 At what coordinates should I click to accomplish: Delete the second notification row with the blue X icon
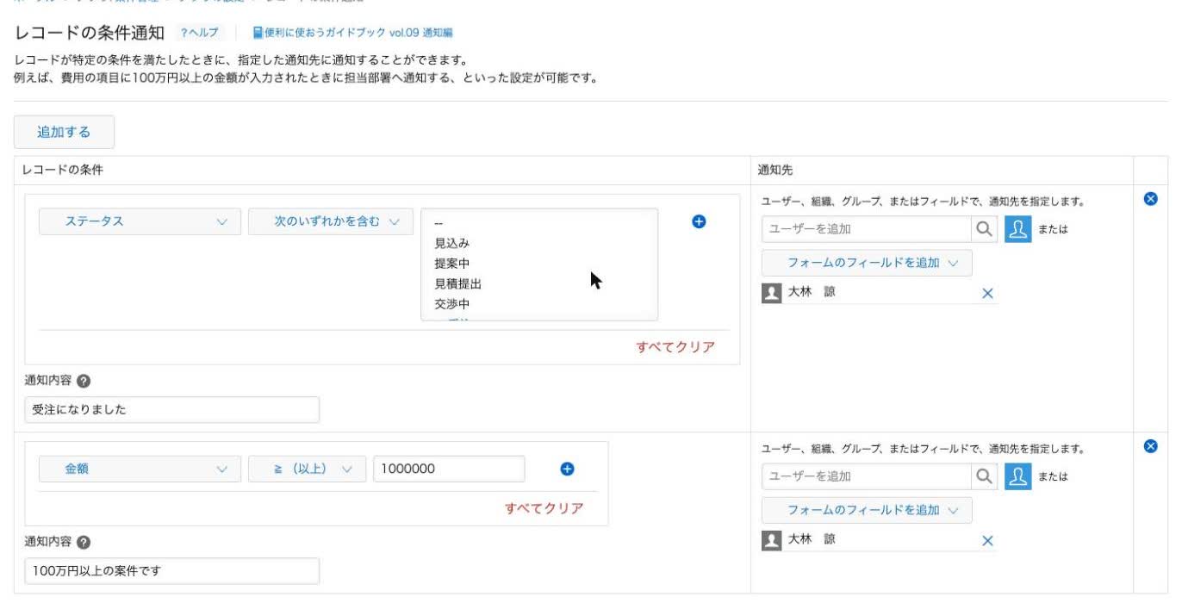pyautogui.click(x=1150, y=446)
